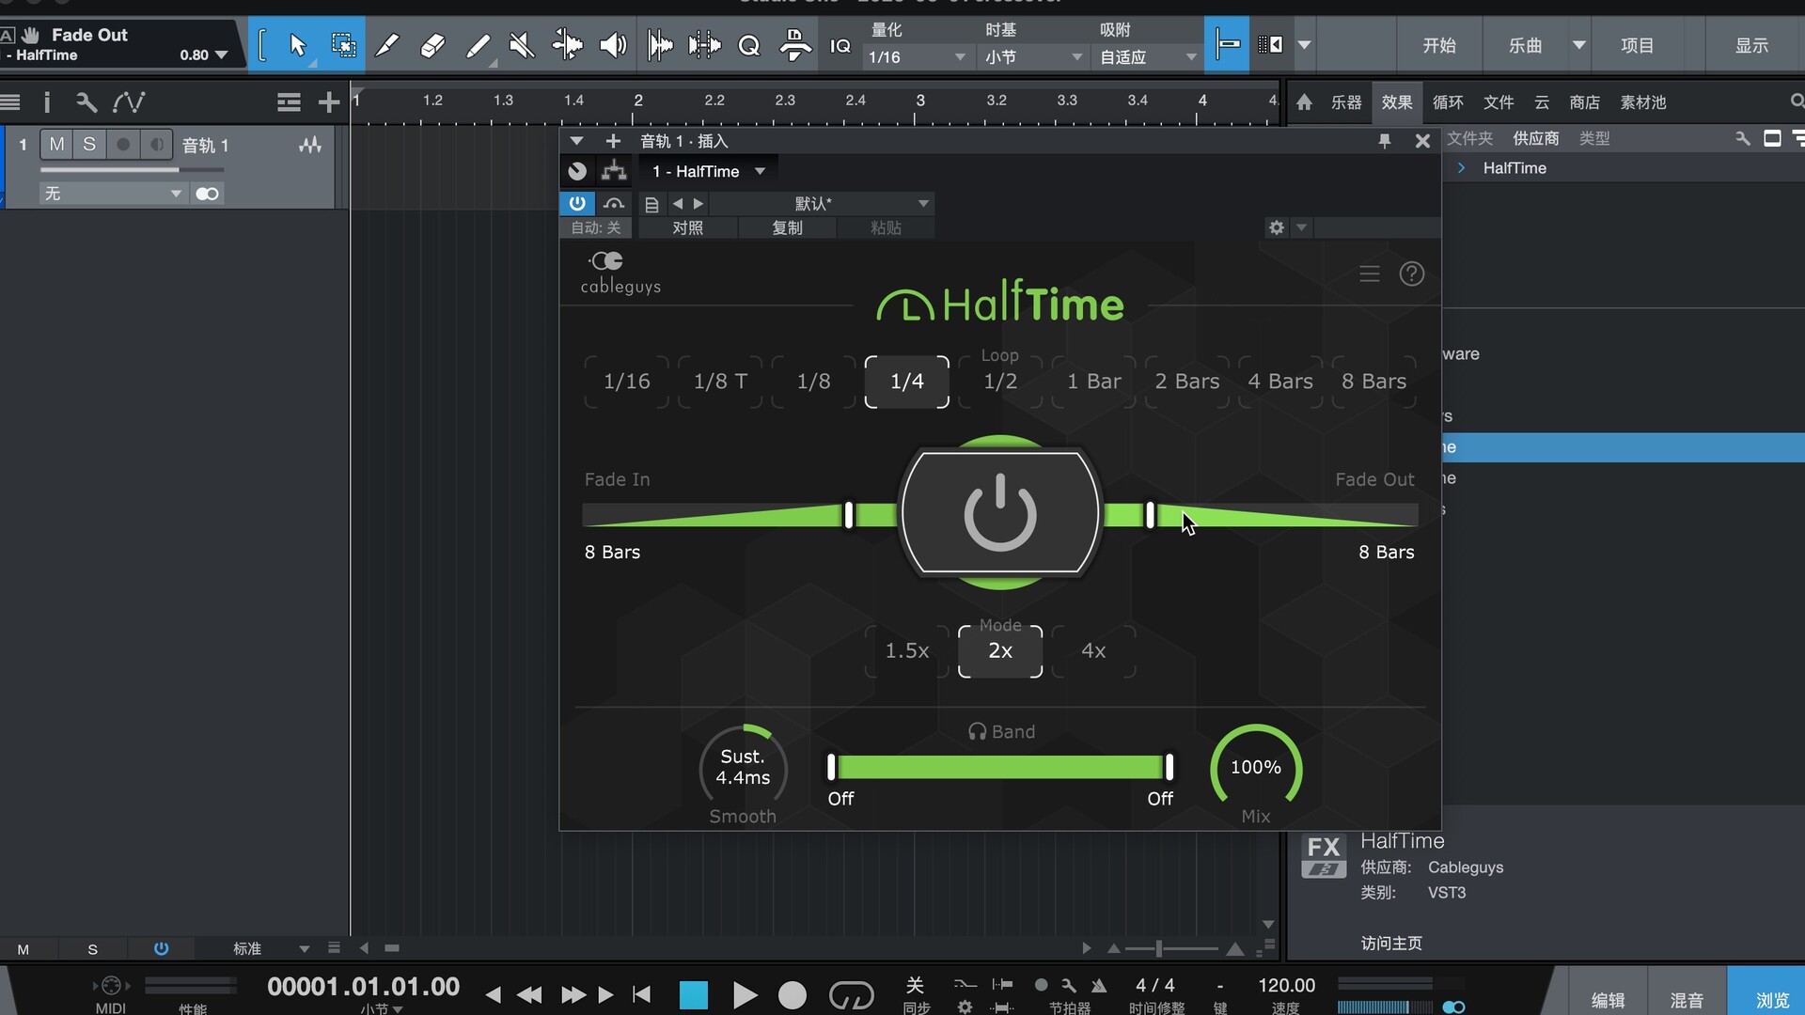Pin the HalfTime plugin window

click(1384, 140)
